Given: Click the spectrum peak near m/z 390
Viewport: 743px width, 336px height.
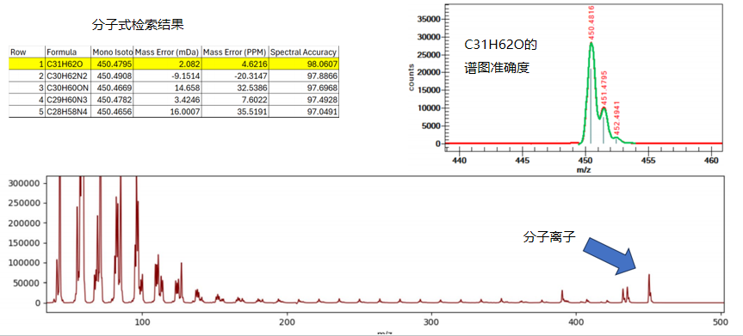Looking at the screenshot, I should (562, 296).
